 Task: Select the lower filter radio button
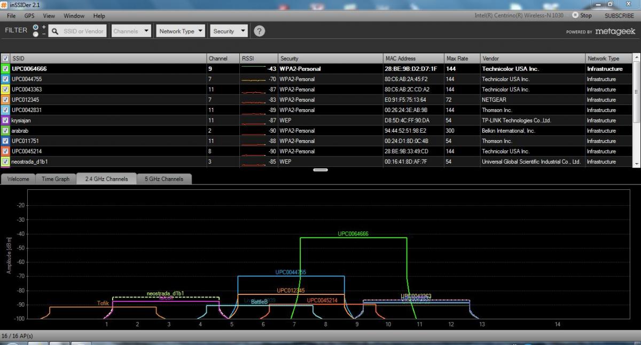[36, 34]
